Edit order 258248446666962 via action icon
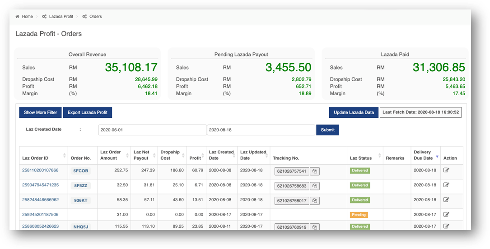490x249 pixels. 446,199
